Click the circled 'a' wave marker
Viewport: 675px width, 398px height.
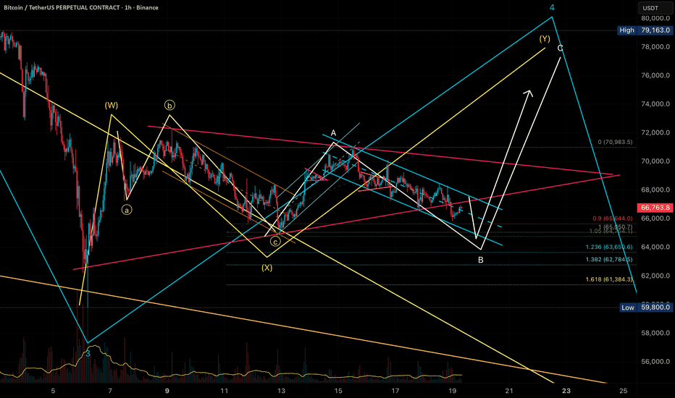tap(126, 210)
